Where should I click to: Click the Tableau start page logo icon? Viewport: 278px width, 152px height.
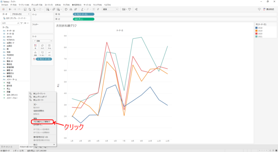click(x=3, y=9)
